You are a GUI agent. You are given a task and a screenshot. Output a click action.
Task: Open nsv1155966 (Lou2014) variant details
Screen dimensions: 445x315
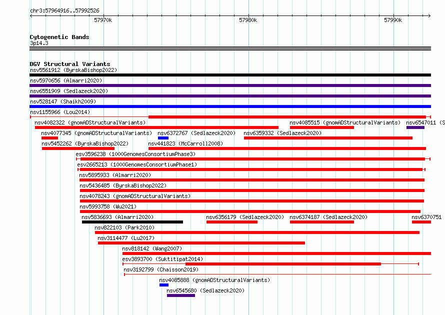(60, 112)
